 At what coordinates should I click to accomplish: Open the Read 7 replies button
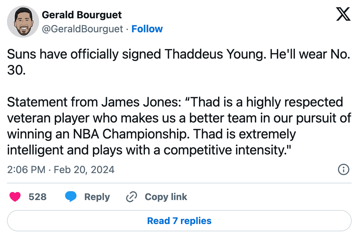click(179, 221)
